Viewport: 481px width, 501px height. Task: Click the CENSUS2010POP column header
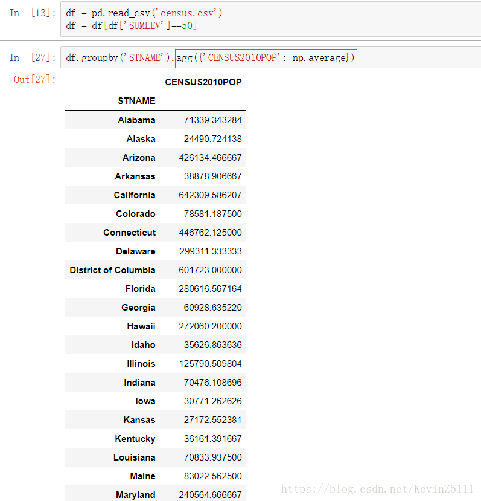203,82
